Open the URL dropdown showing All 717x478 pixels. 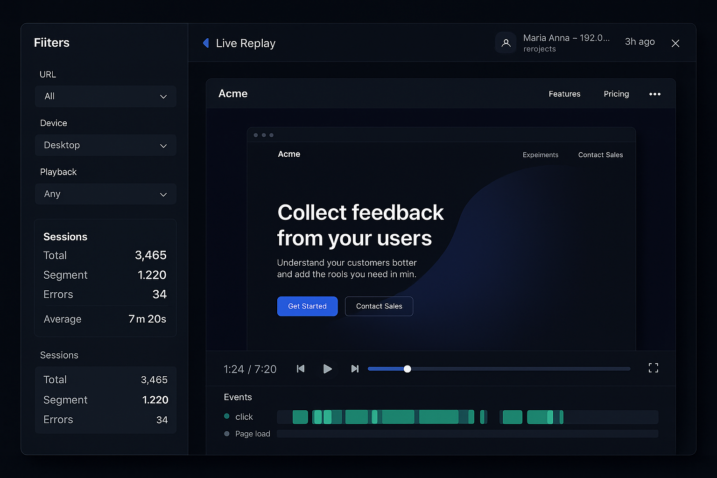point(105,96)
